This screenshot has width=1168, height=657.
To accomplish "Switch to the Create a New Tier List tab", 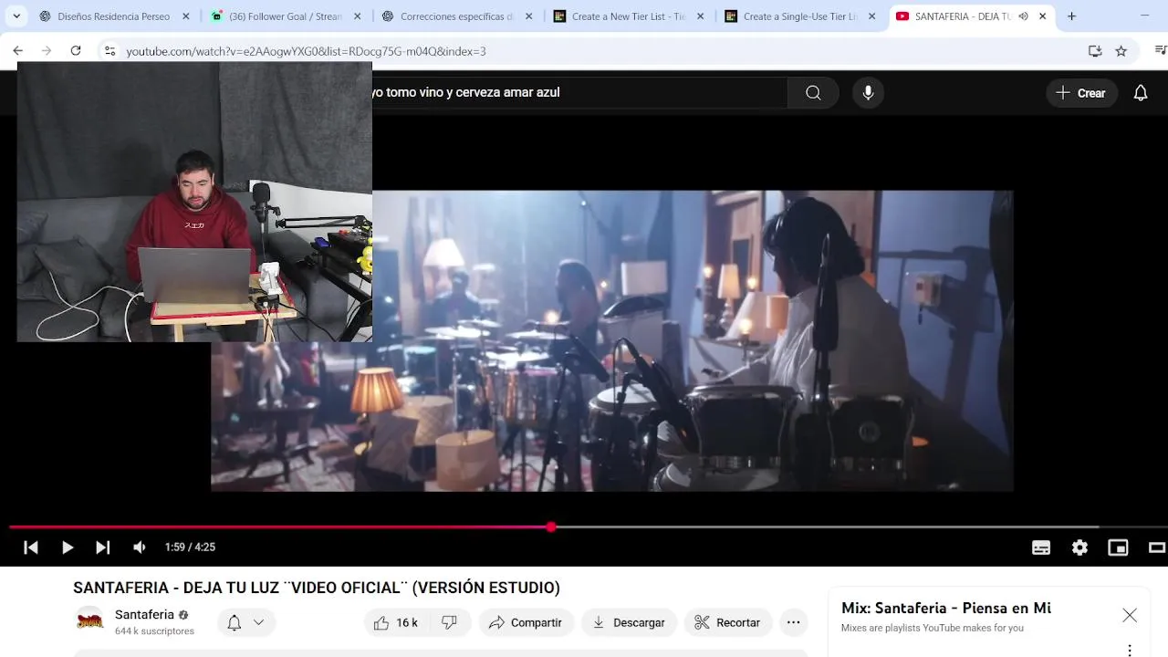I will pyautogui.click(x=629, y=16).
